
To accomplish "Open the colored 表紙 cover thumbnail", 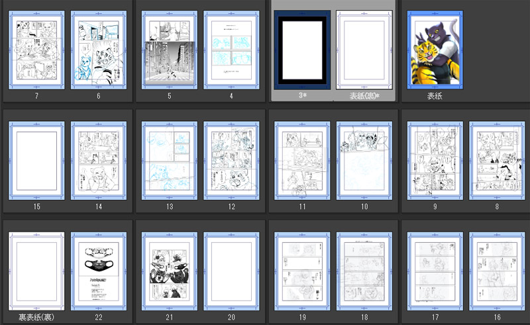I will click(x=435, y=50).
